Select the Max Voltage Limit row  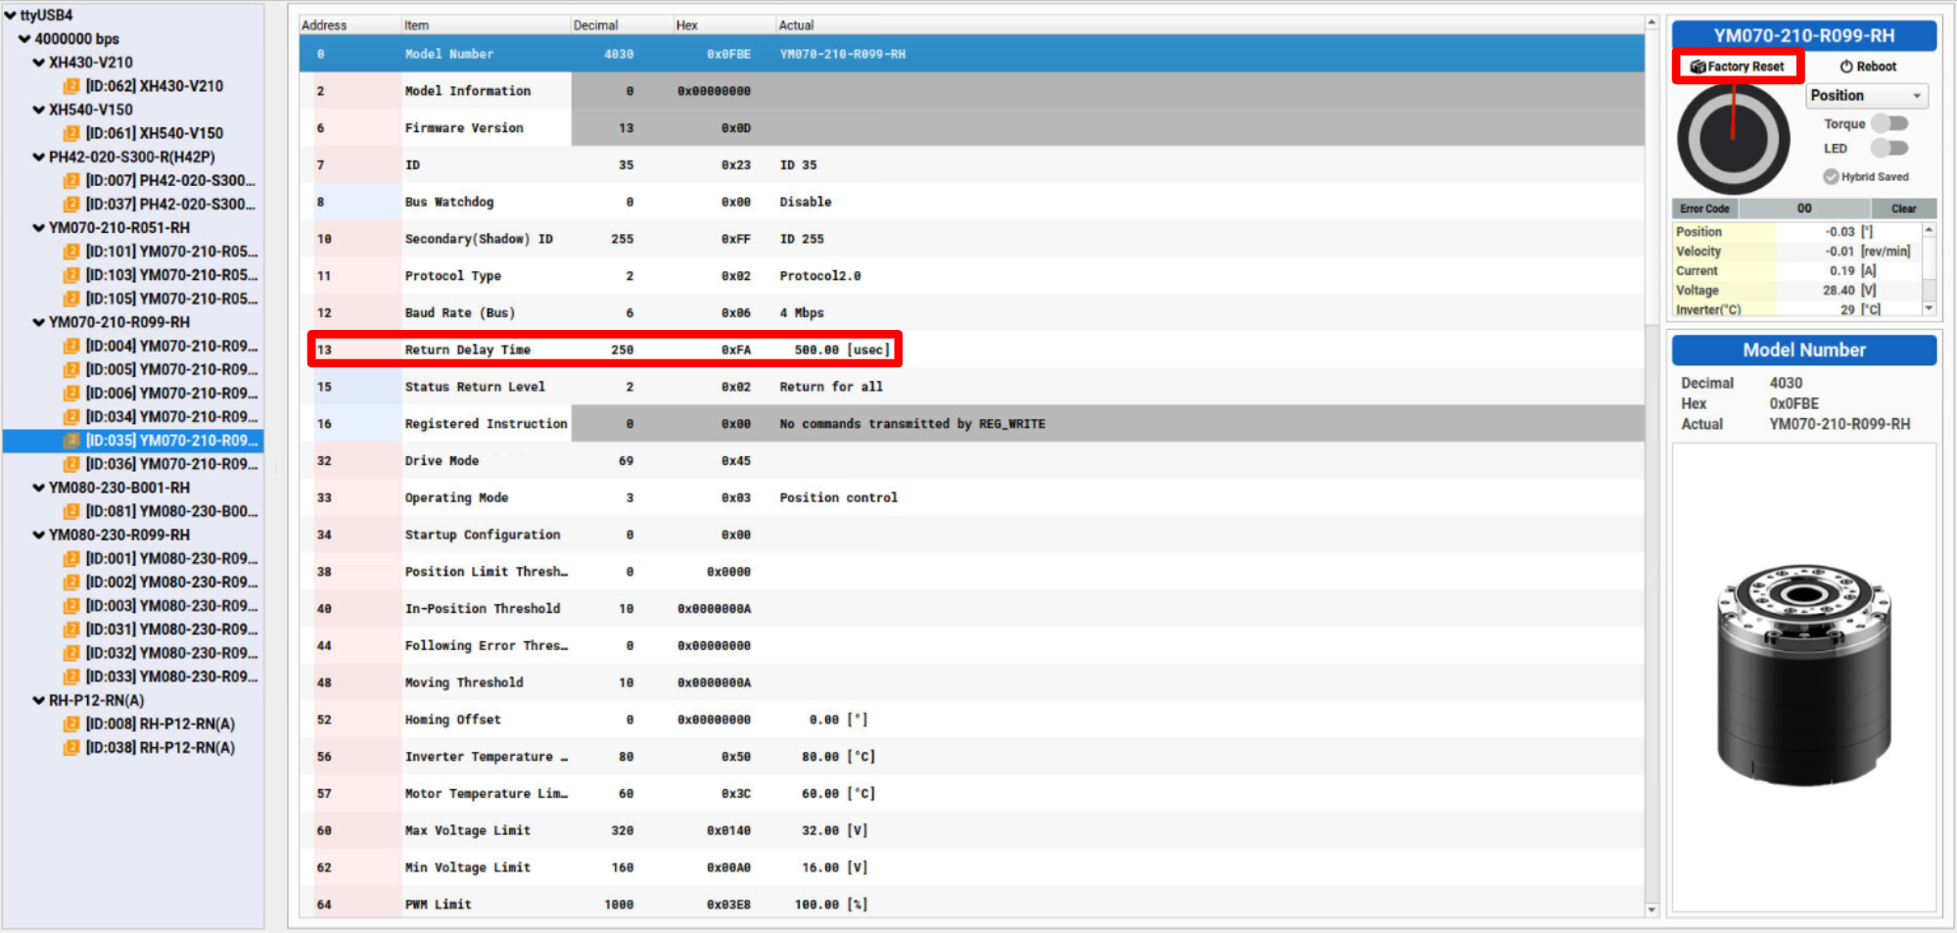971,830
